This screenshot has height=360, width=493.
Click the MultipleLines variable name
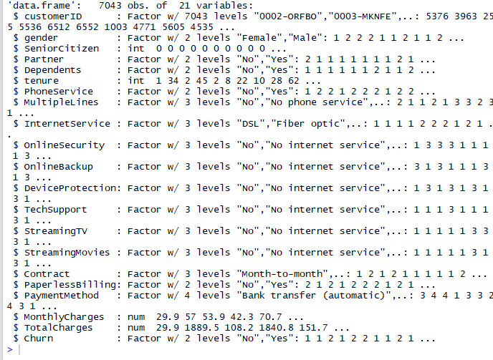(61, 102)
